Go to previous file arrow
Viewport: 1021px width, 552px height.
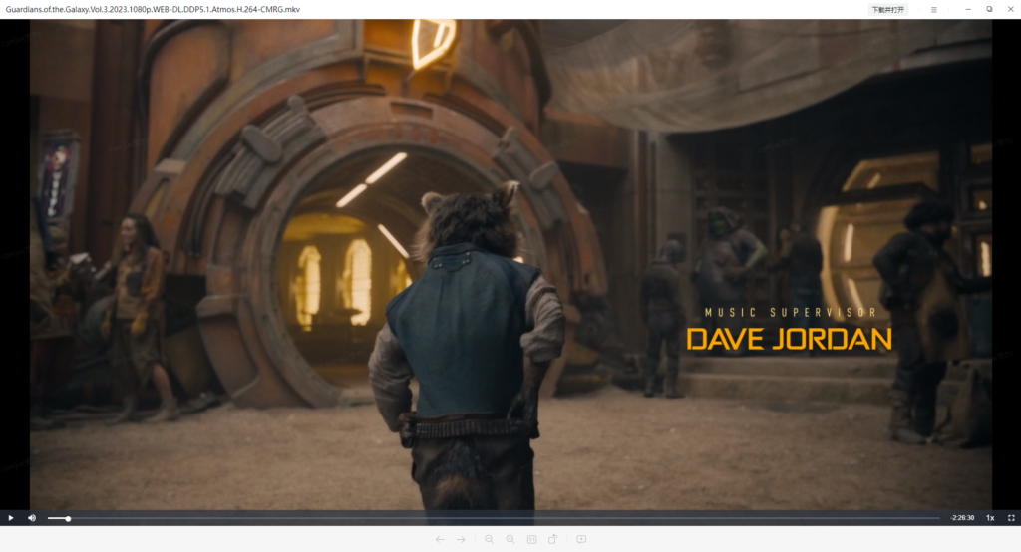[440, 539]
